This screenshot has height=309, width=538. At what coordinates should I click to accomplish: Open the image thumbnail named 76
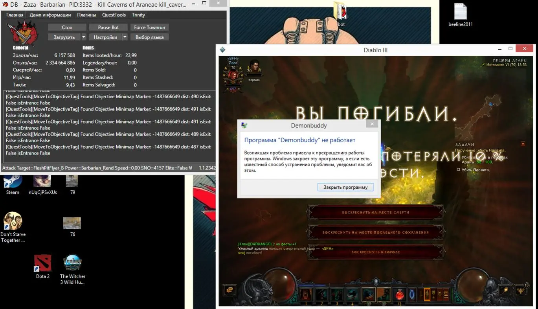tap(72, 223)
